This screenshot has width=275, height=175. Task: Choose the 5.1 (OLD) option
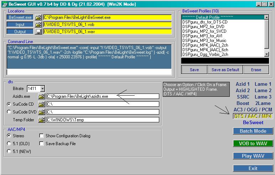coord(9,143)
